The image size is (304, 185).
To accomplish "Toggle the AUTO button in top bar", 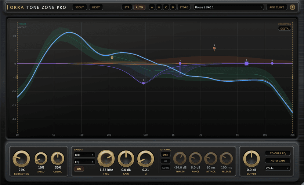I will coord(139,7).
